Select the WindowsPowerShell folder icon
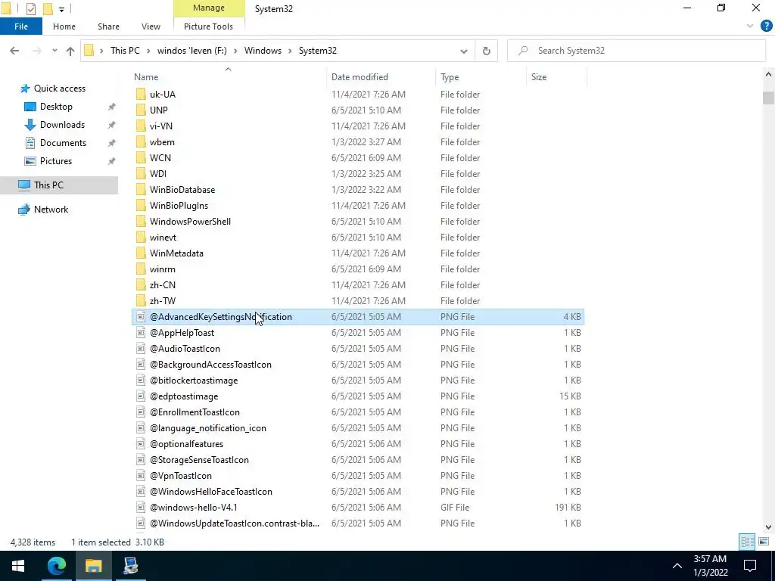Screen dimensions: 775x581 tap(141, 222)
